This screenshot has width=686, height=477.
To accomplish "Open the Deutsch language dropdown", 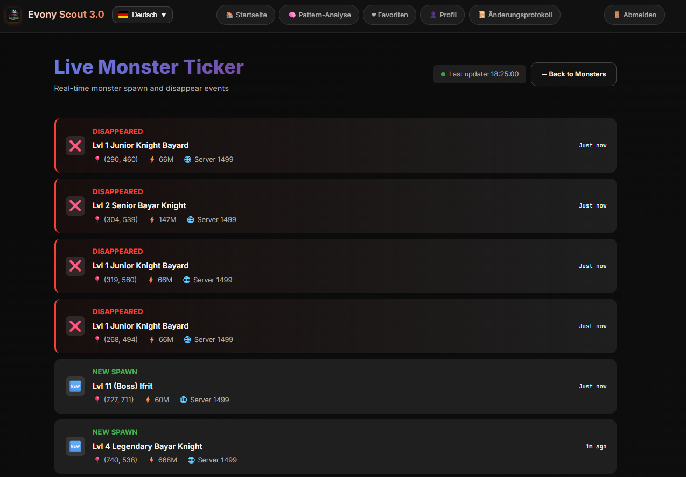I will 142,15.
